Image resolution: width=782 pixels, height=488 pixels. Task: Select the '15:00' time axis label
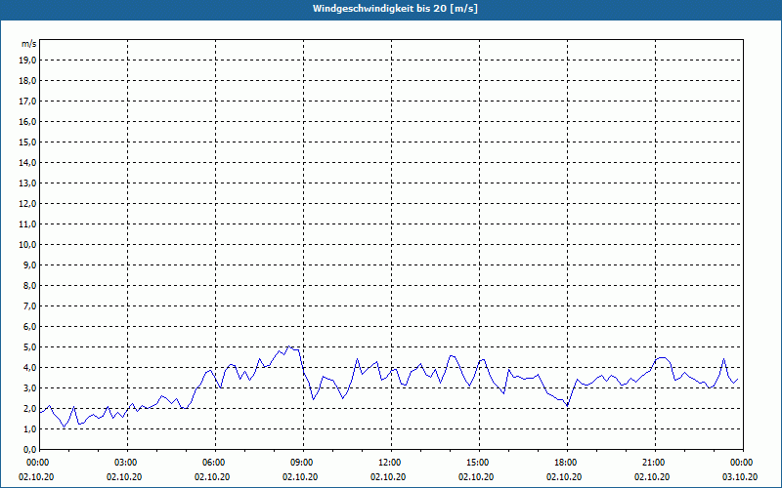477,463
